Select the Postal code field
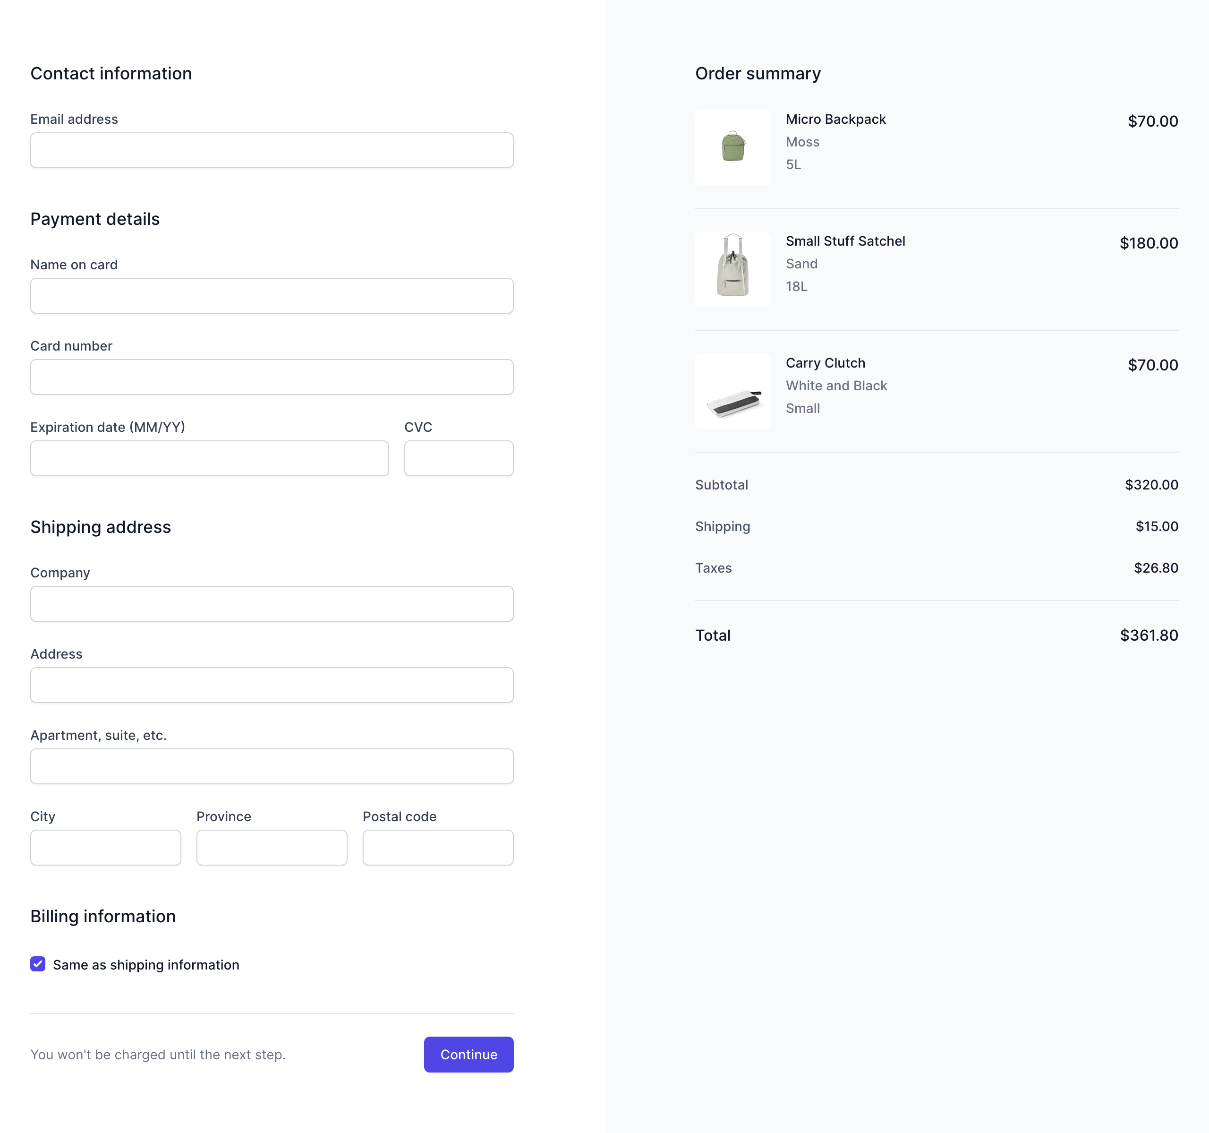Image resolution: width=1209 pixels, height=1133 pixels. coord(438,848)
